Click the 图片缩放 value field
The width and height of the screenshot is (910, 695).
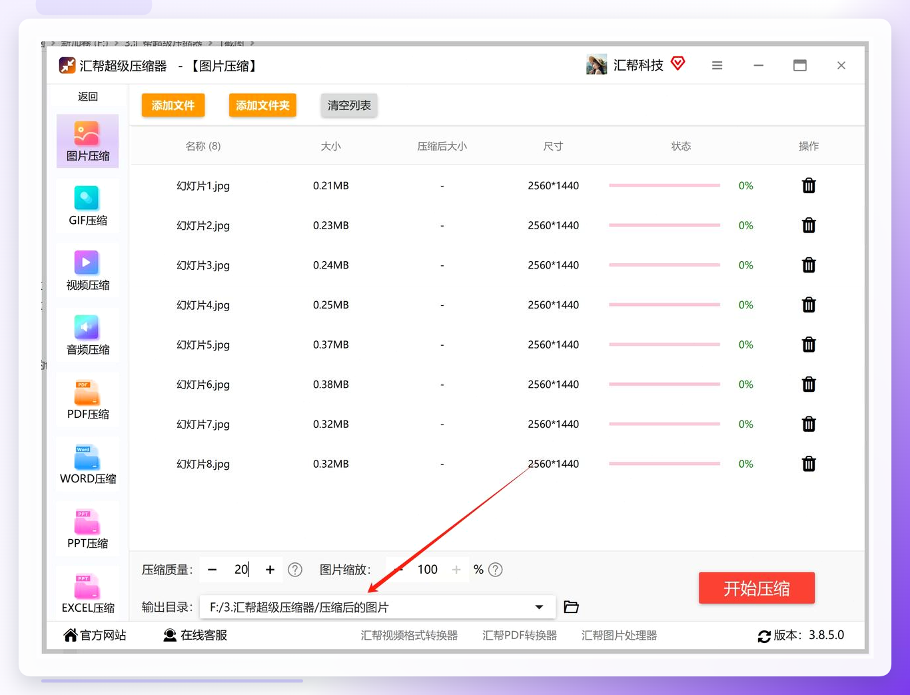click(428, 570)
